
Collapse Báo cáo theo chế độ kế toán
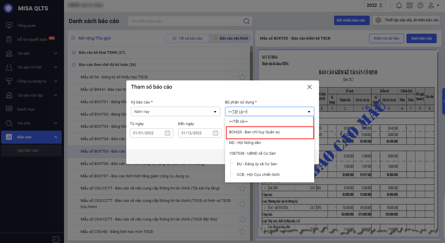coord(74,65)
